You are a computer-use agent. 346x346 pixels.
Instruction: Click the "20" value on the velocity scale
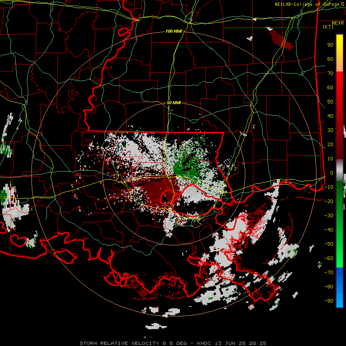pyautogui.click(x=330, y=145)
